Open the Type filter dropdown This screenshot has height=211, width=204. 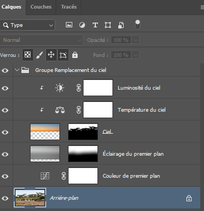[x=27, y=25]
